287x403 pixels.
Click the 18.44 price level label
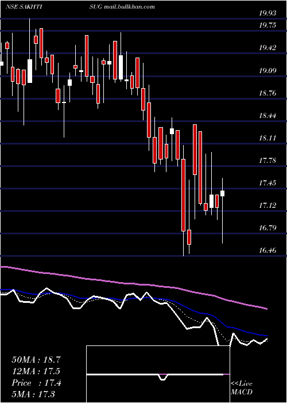pos(267,115)
